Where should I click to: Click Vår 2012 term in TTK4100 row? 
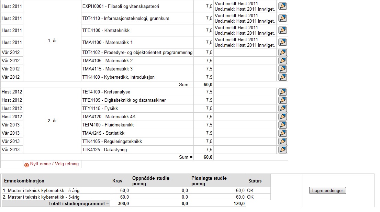(x=11, y=77)
